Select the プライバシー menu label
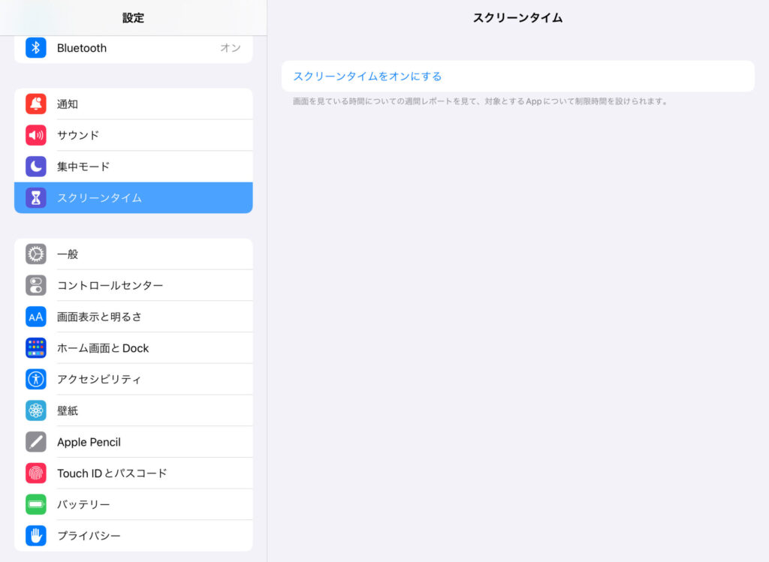 (x=89, y=536)
